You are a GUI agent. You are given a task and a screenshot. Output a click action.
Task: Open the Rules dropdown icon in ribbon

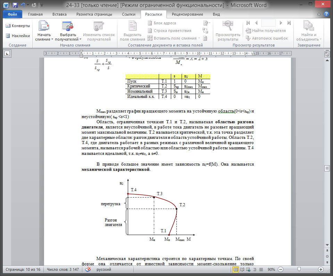point(206,23)
